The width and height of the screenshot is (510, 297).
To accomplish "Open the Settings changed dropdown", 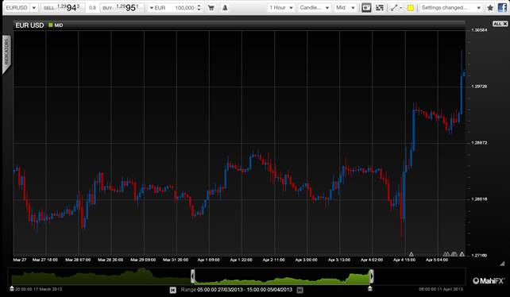I will (x=450, y=7).
